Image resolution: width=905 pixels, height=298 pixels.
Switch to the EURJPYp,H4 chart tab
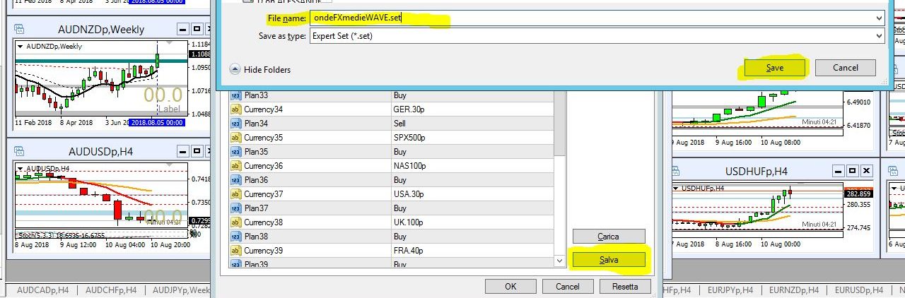pyautogui.click(x=730, y=290)
